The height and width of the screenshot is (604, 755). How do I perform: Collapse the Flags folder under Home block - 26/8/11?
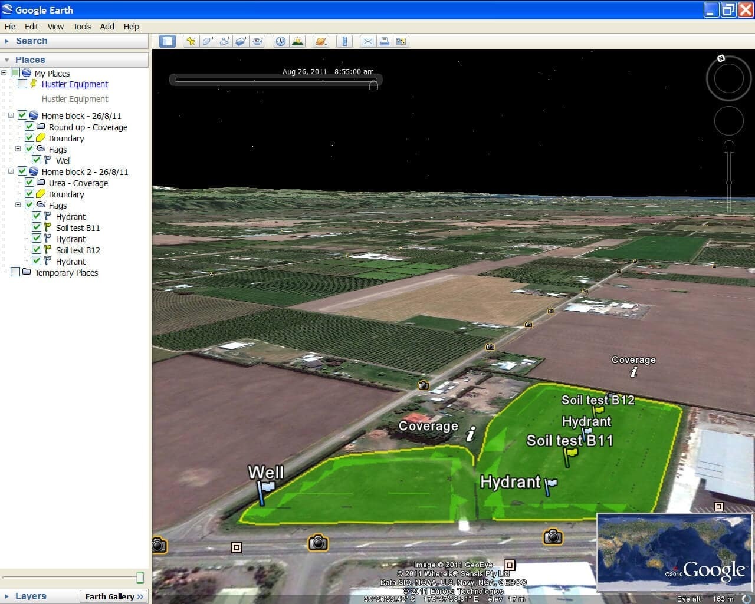(18, 149)
